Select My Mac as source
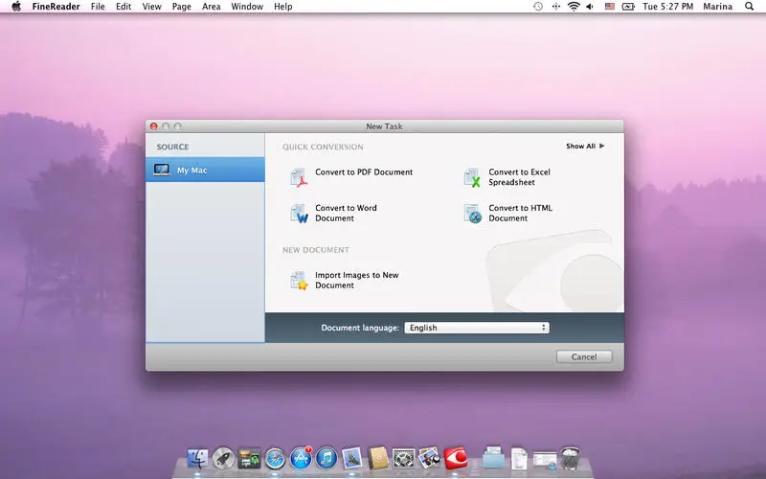The height and width of the screenshot is (479, 766). point(205,170)
